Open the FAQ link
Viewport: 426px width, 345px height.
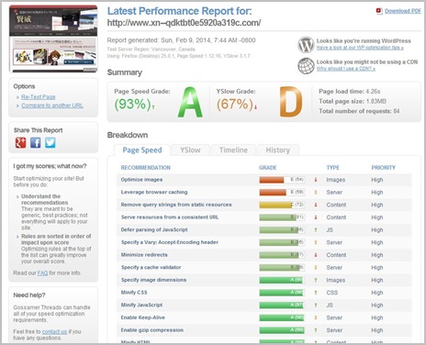(x=42, y=273)
